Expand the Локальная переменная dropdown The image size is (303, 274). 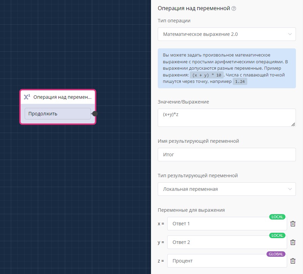coord(227,189)
